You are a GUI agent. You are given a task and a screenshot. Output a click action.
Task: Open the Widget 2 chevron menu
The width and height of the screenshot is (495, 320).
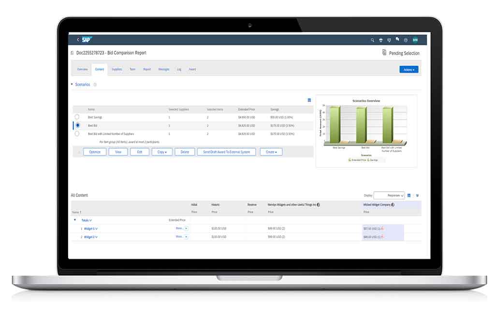point(97,237)
